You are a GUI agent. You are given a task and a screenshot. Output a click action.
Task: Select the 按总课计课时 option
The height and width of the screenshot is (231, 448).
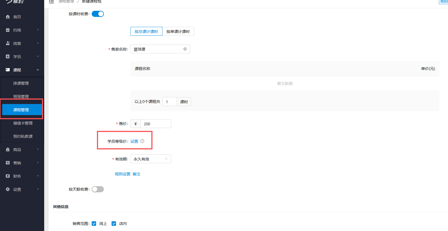(x=146, y=31)
